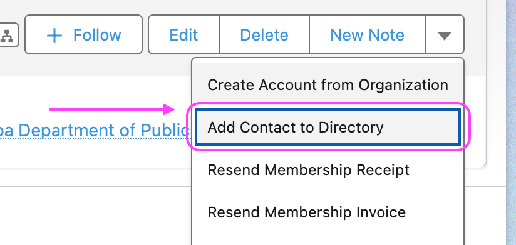Click the highlighted blue-outlined menu entry
The height and width of the screenshot is (245, 516).
click(x=328, y=127)
